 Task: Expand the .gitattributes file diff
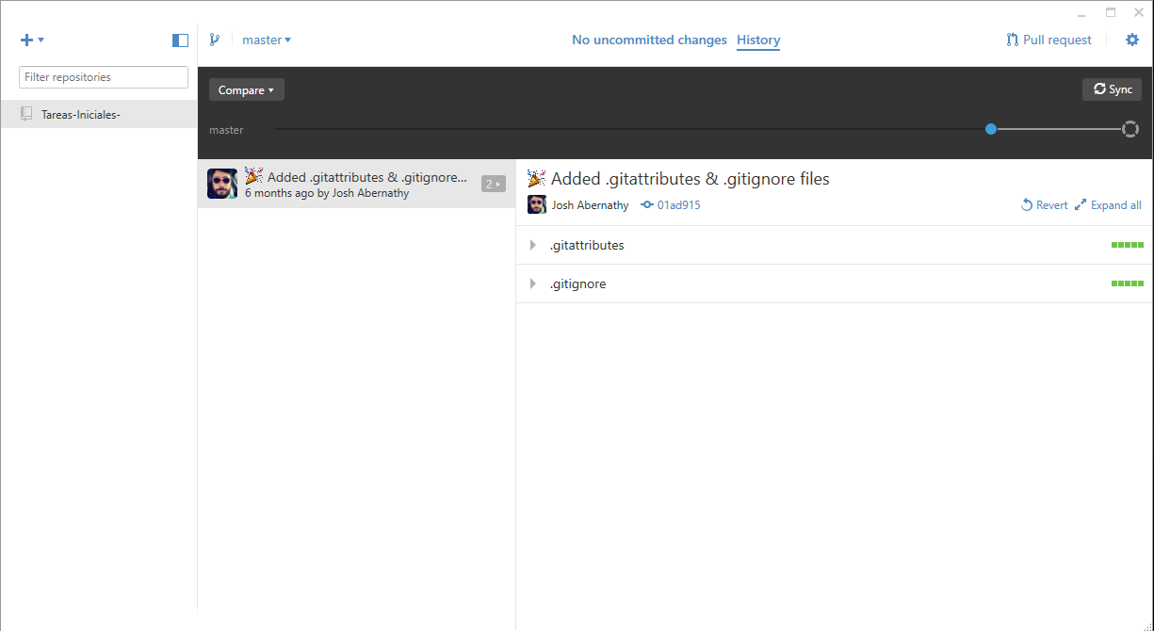pyautogui.click(x=533, y=245)
